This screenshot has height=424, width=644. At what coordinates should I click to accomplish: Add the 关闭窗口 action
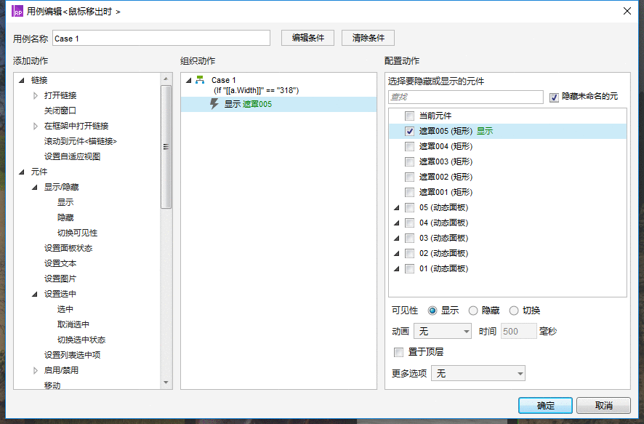[x=60, y=111]
